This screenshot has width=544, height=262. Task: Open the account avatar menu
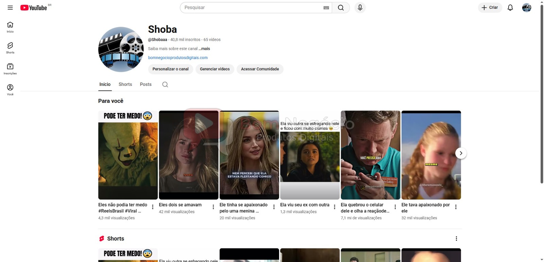pos(526,7)
